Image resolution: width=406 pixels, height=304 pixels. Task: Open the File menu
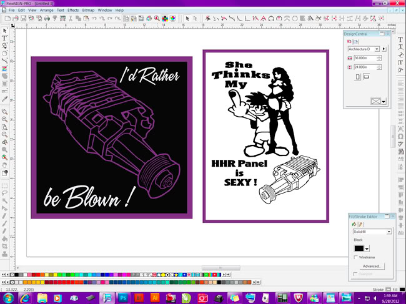tap(12, 11)
